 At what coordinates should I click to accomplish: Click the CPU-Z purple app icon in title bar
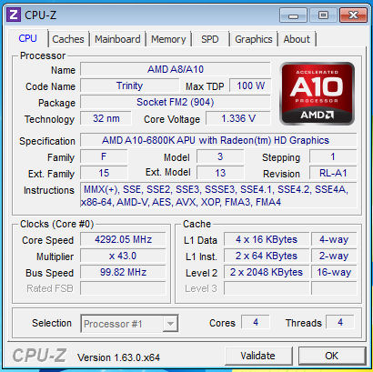[14, 15]
